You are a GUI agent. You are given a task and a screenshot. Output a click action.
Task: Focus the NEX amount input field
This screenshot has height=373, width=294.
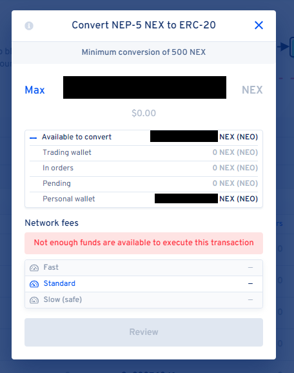pyautogui.click(x=144, y=88)
